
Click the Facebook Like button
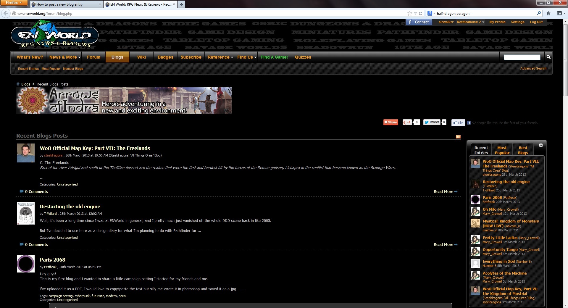click(x=458, y=123)
